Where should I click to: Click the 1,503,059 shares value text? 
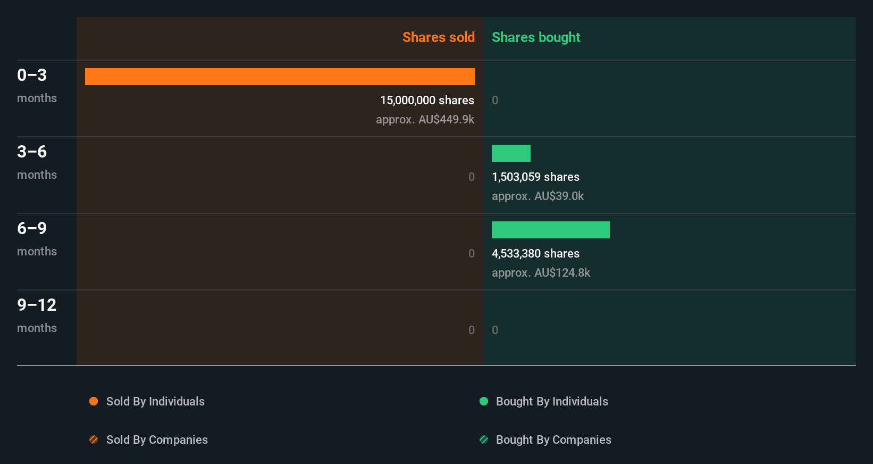pos(535,177)
